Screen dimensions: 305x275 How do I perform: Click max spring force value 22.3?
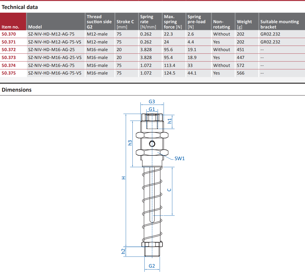click(168, 34)
